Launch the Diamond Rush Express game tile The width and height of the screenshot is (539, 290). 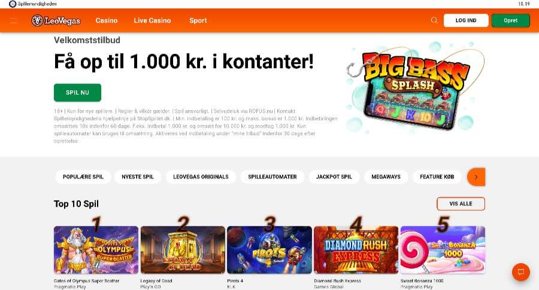pos(356,249)
